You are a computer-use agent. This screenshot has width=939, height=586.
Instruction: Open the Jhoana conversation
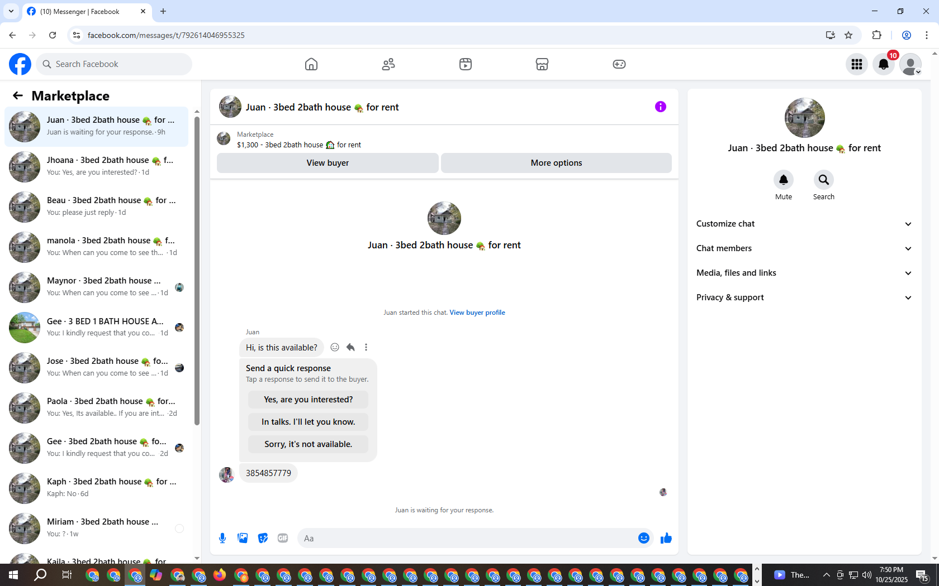96,167
